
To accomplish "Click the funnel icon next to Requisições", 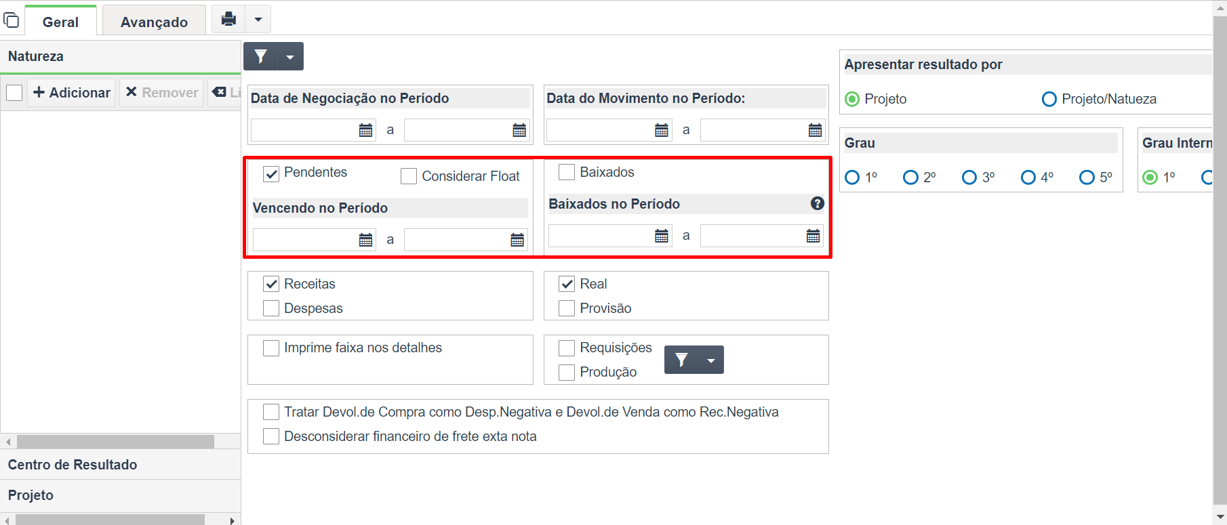I will coord(681,360).
